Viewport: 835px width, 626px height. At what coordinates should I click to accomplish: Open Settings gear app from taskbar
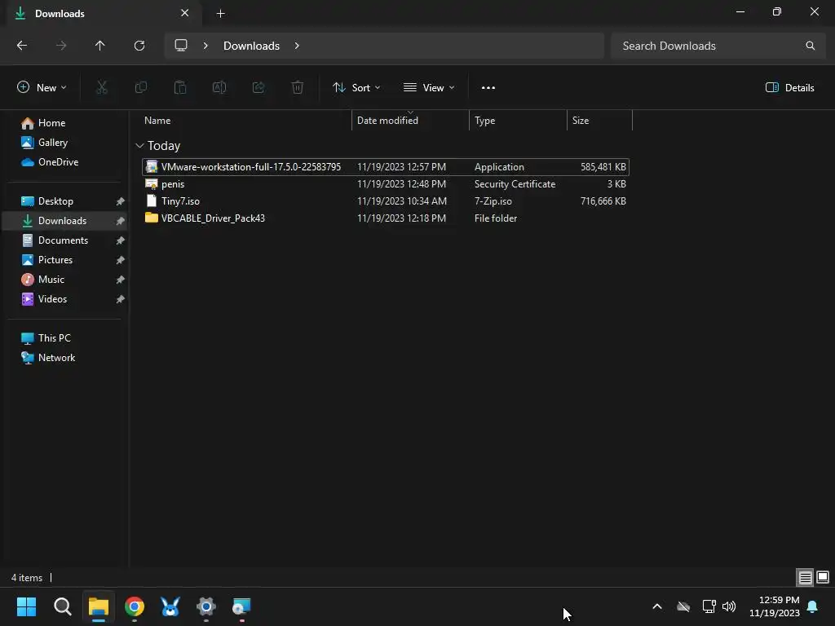coord(206,606)
